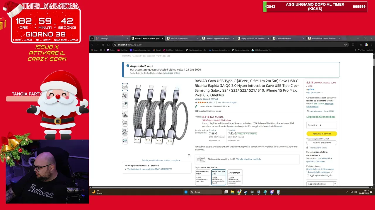Click the Aggiungi al carrello button

point(322,134)
